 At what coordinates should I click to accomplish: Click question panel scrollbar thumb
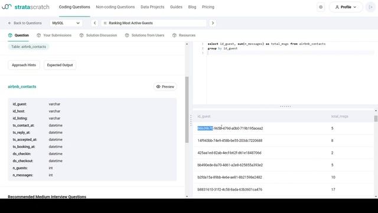pyautogui.click(x=187, y=109)
